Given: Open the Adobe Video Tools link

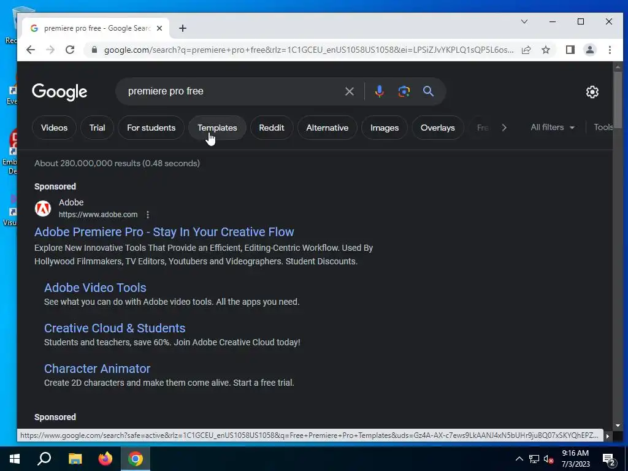Looking at the screenshot, I should (95, 288).
